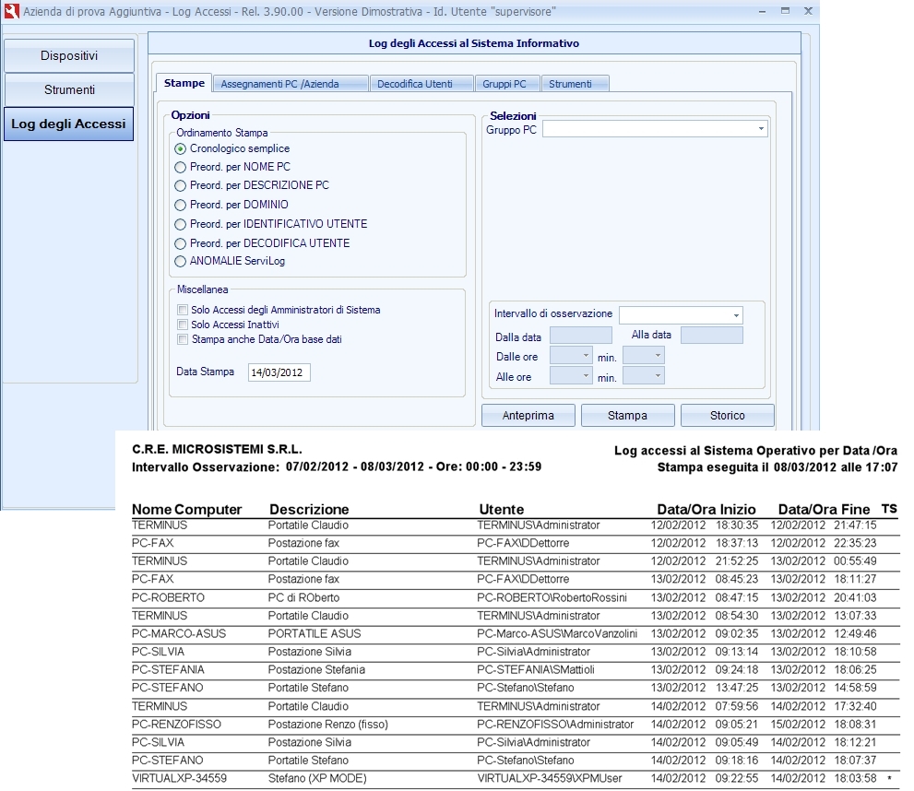Open the Decodifica Utenti tab
The height and width of the screenshot is (791, 914).
(x=415, y=84)
